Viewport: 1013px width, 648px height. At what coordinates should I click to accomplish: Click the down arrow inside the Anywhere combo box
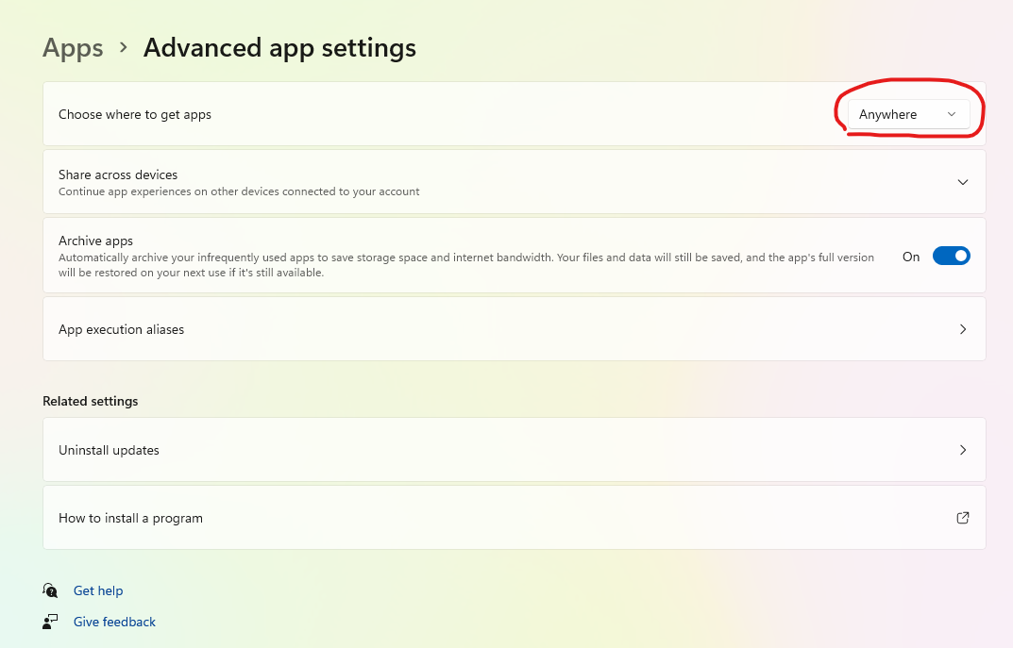[x=952, y=114]
